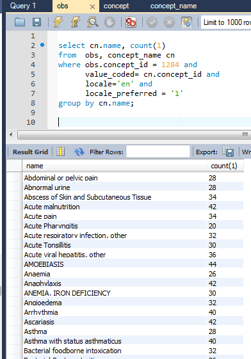251x359 pixels.
Task: Select the 'AMOEBIASIS' cell
Action: [x=114, y=264]
